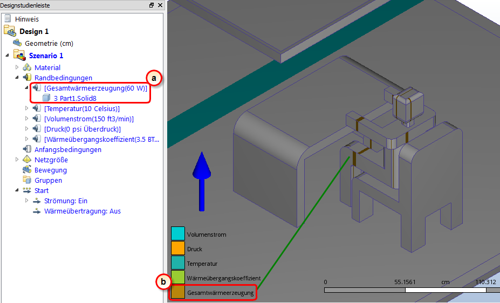The height and width of the screenshot is (303, 500).
Task: Collapse the Randbedingungen branch
Action: click(17, 78)
